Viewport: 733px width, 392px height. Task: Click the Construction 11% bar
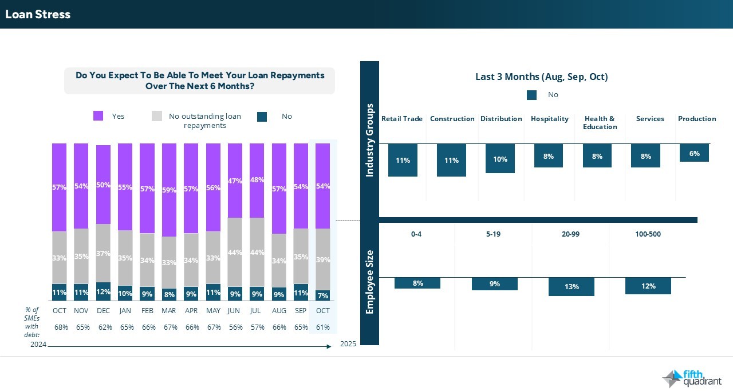pyautogui.click(x=451, y=160)
